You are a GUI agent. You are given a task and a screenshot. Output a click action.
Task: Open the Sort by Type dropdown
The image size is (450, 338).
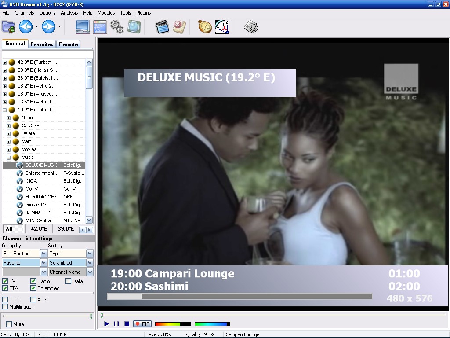89,253
